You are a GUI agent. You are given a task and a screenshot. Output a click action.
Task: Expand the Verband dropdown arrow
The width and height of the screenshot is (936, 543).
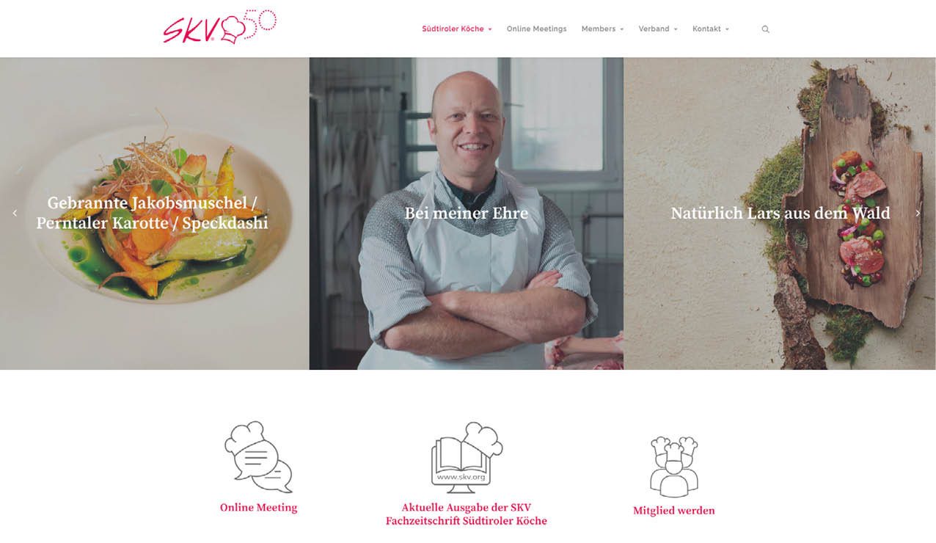pyautogui.click(x=676, y=29)
